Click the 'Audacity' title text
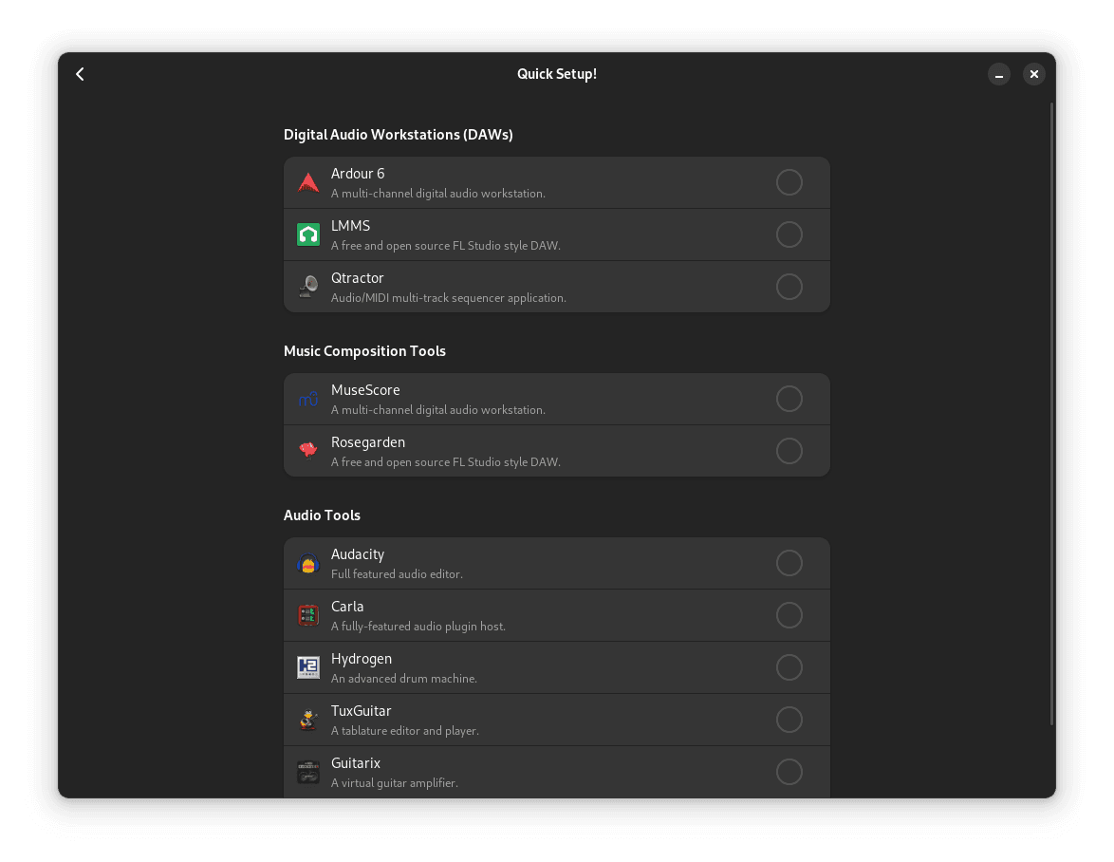The height and width of the screenshot is (862, 1114). click(x=358, y=554)
